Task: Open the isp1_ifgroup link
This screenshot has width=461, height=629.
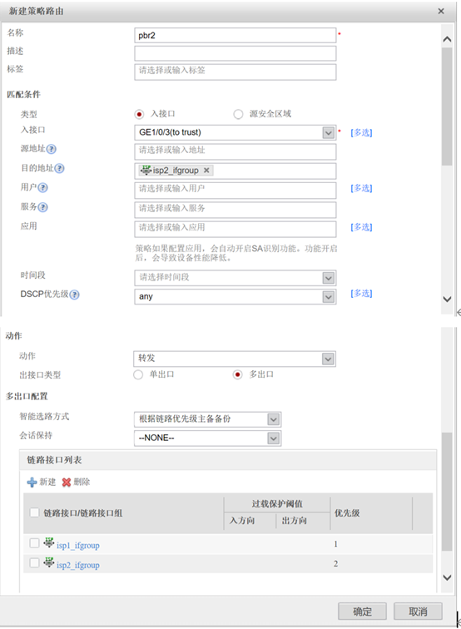Action: point(78,546)
